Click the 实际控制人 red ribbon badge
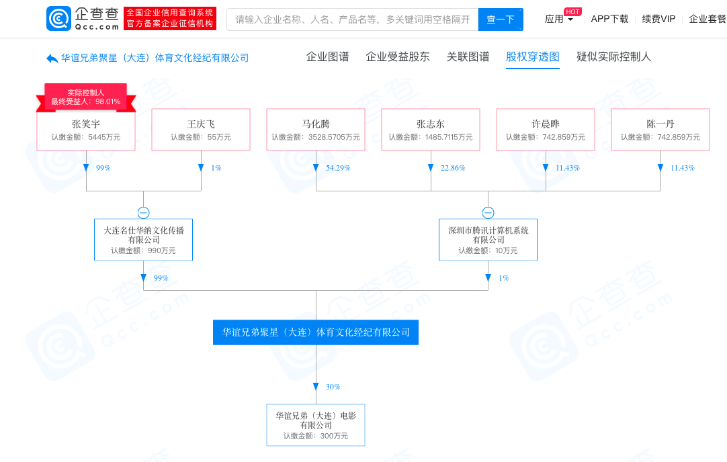This screenshot has width=727, height=462. (86, 97)
